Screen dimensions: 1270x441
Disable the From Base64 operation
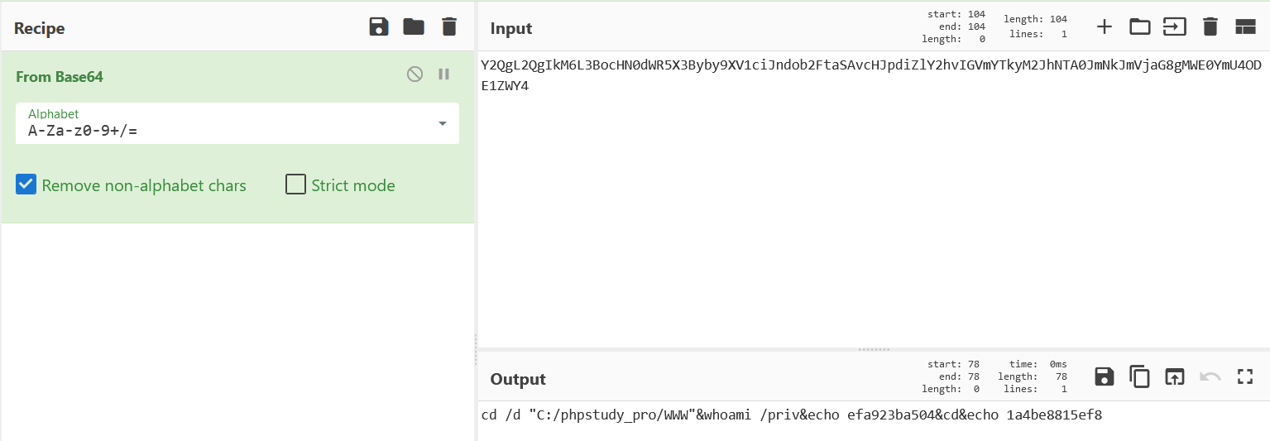click(x=415, y=74)
